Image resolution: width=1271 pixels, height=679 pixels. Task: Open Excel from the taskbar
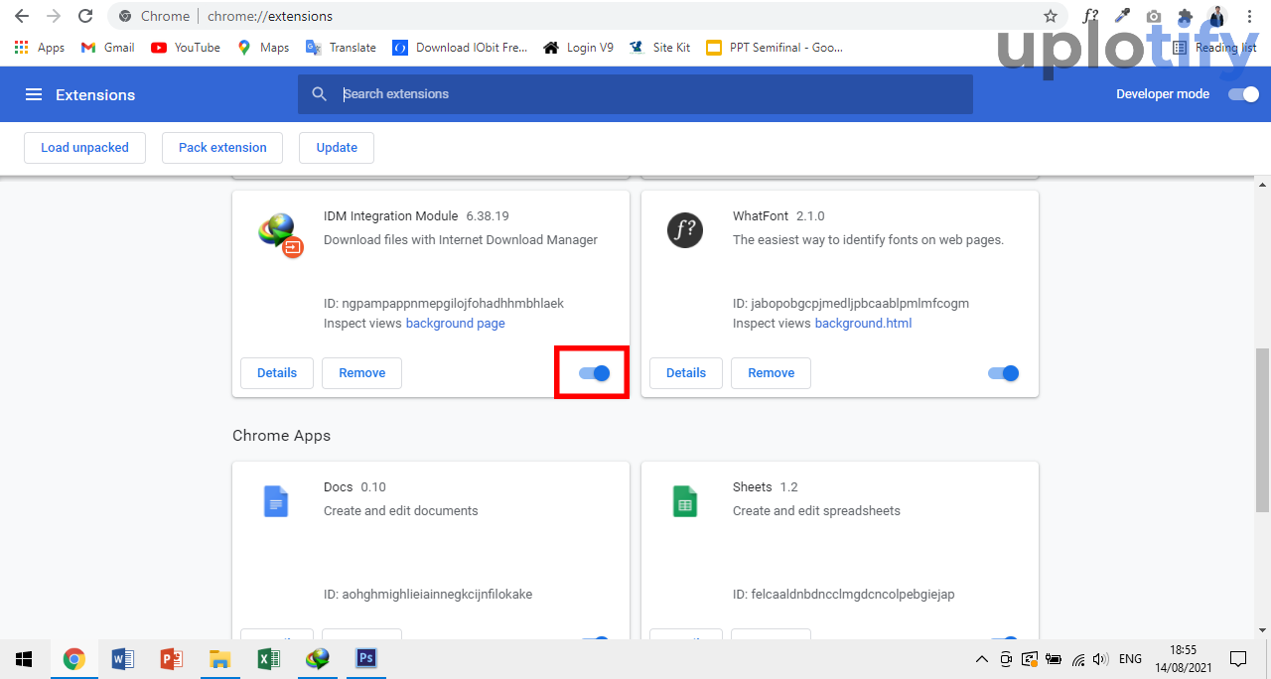(x=269, y=659)
